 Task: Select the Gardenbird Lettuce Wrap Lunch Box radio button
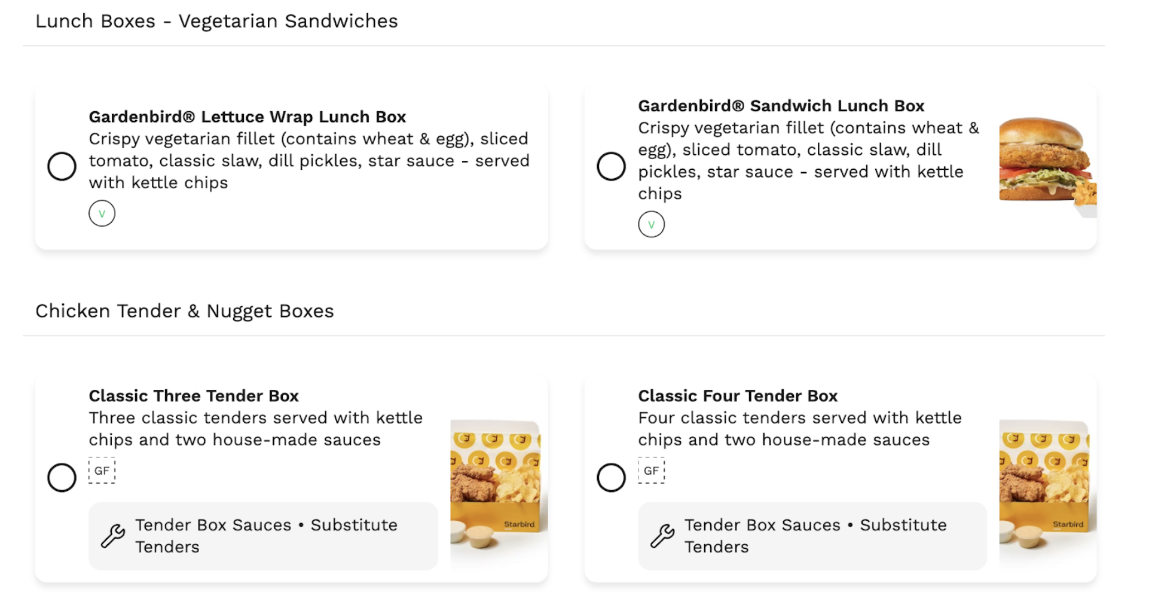tap(62, 166)
